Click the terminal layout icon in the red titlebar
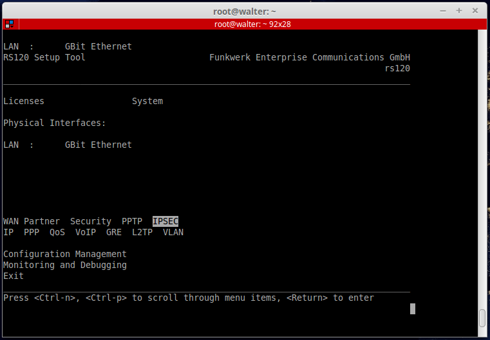The width and height of the screenshot is (490, 340). 9,24
